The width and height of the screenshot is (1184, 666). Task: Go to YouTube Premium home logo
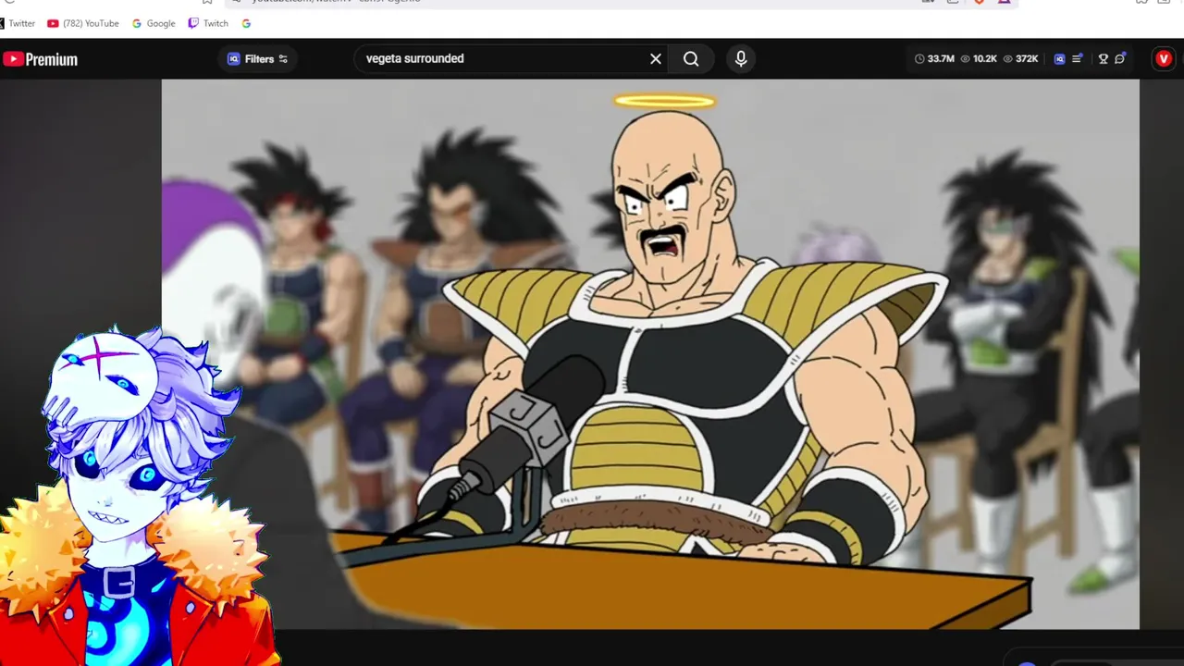[x=40, y=59]
